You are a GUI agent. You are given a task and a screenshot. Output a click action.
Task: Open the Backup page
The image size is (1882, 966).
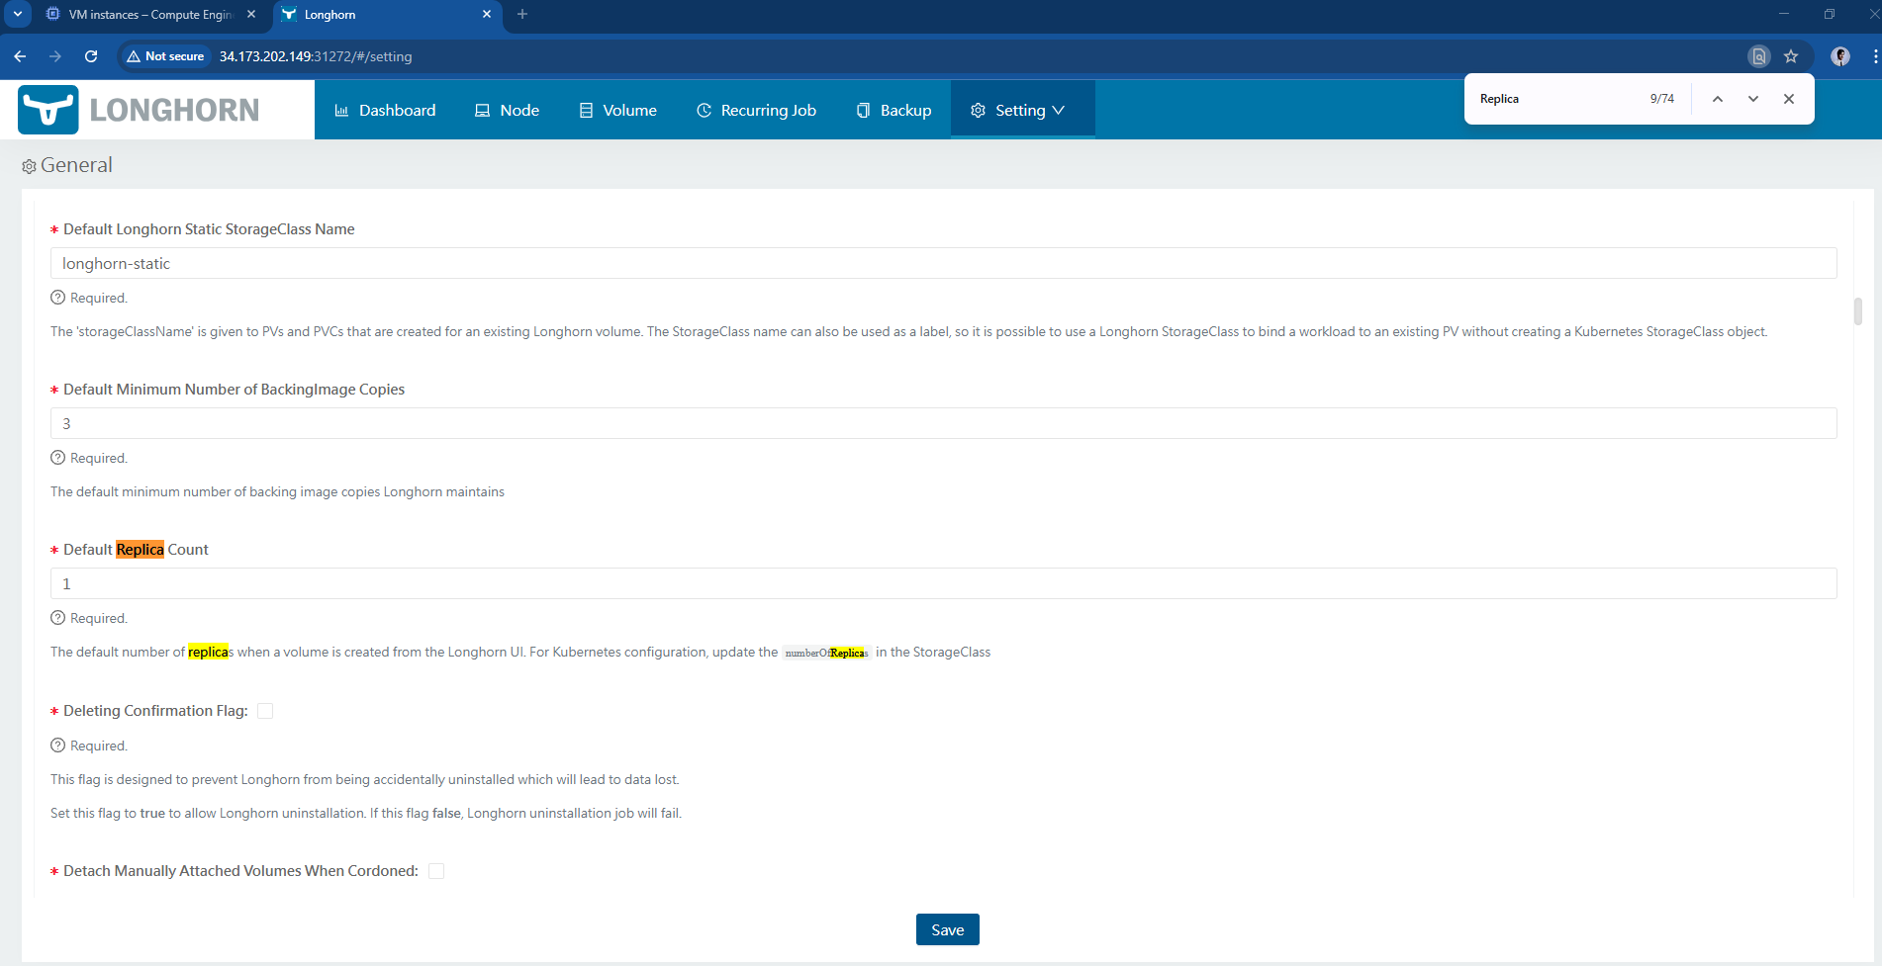[894, 110]
